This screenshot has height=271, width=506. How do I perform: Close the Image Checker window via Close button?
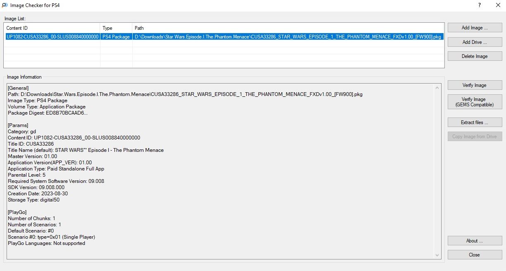475,254
